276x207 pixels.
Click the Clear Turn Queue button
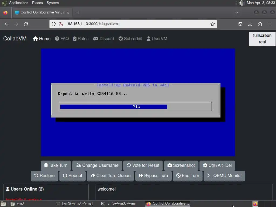coord(111,176)
